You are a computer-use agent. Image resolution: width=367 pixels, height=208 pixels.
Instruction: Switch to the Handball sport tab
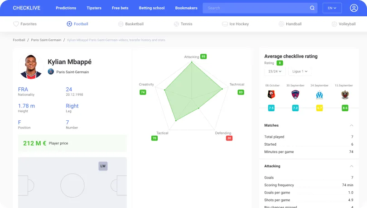tap(290, 24)
